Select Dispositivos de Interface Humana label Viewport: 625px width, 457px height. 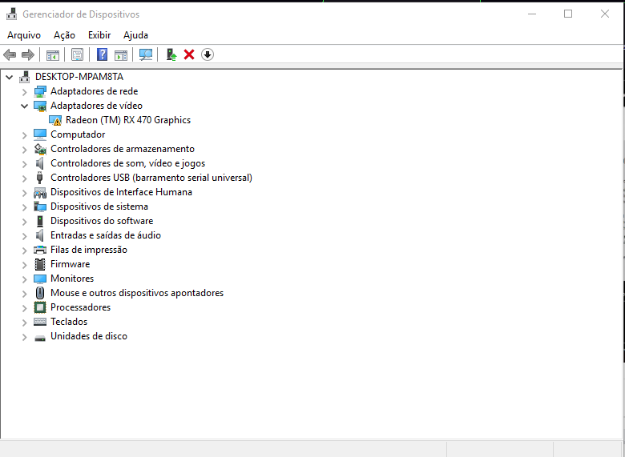click(121, 192)
